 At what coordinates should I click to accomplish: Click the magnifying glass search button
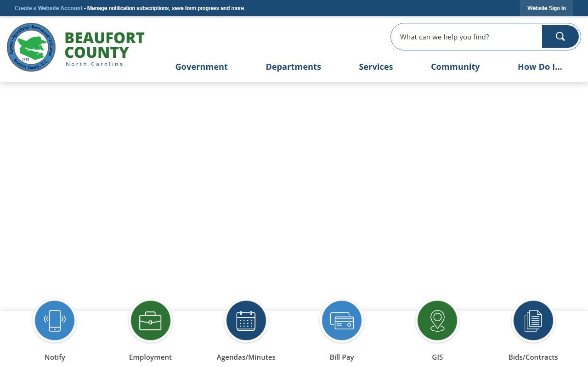[560, 37]
